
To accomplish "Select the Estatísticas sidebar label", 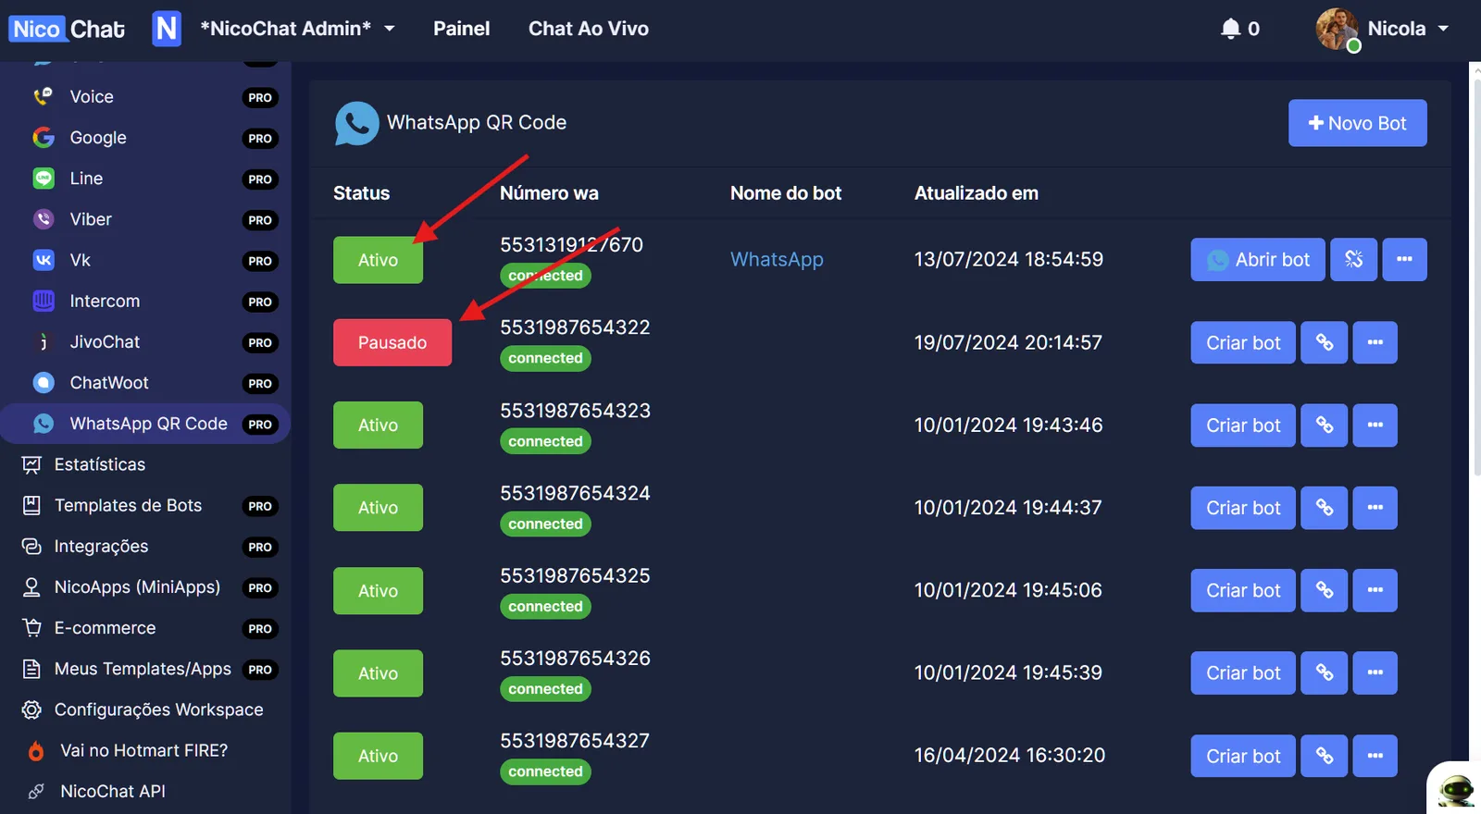I will click(100, 464).
